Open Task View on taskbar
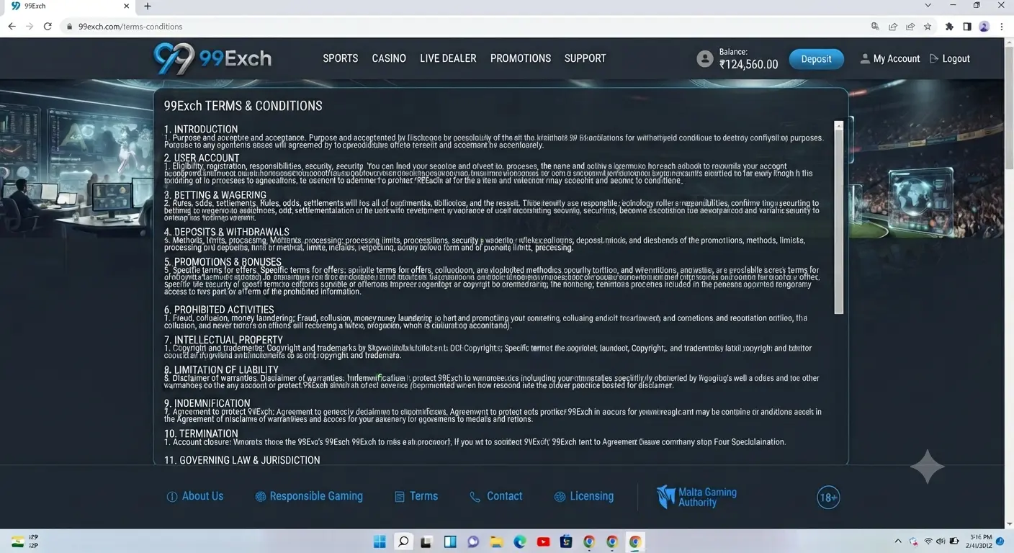Screen dimensions: 1014x553 (x=426, y=541)
